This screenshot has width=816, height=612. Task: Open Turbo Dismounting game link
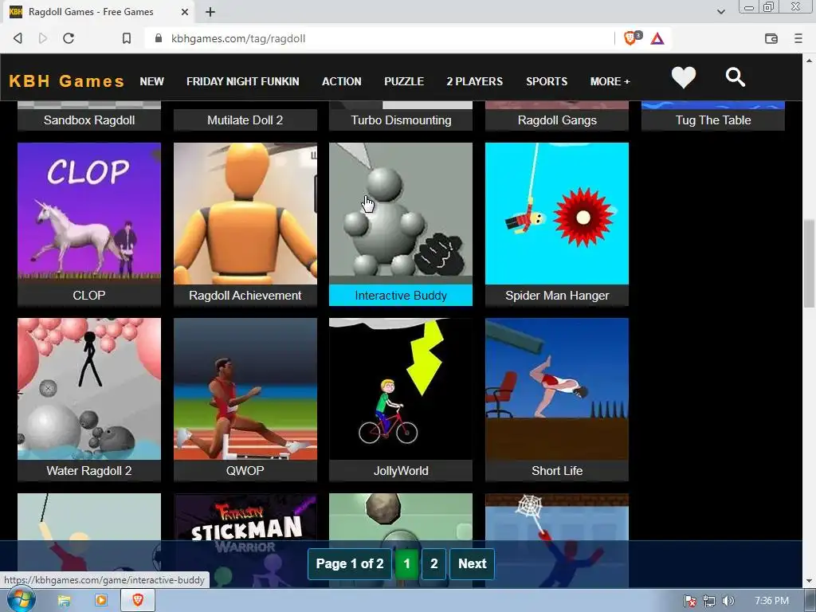[x=401, y=120]
